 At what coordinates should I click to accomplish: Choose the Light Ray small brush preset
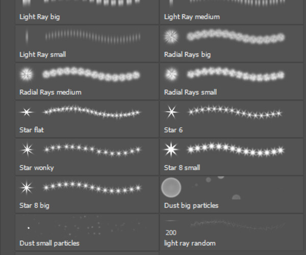pos(87,44)
